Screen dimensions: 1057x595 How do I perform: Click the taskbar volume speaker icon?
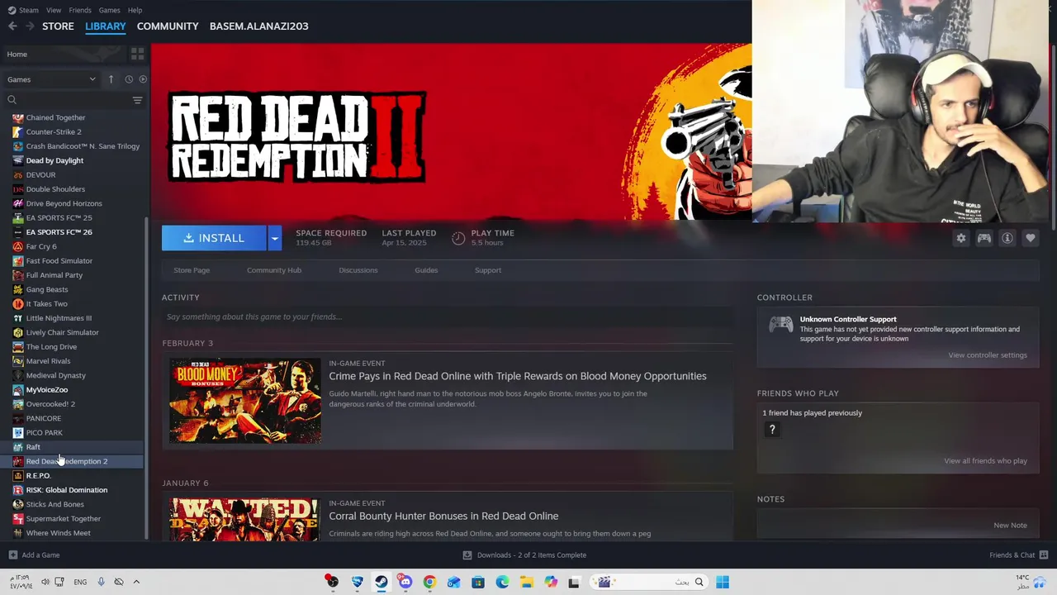[45, 582]
